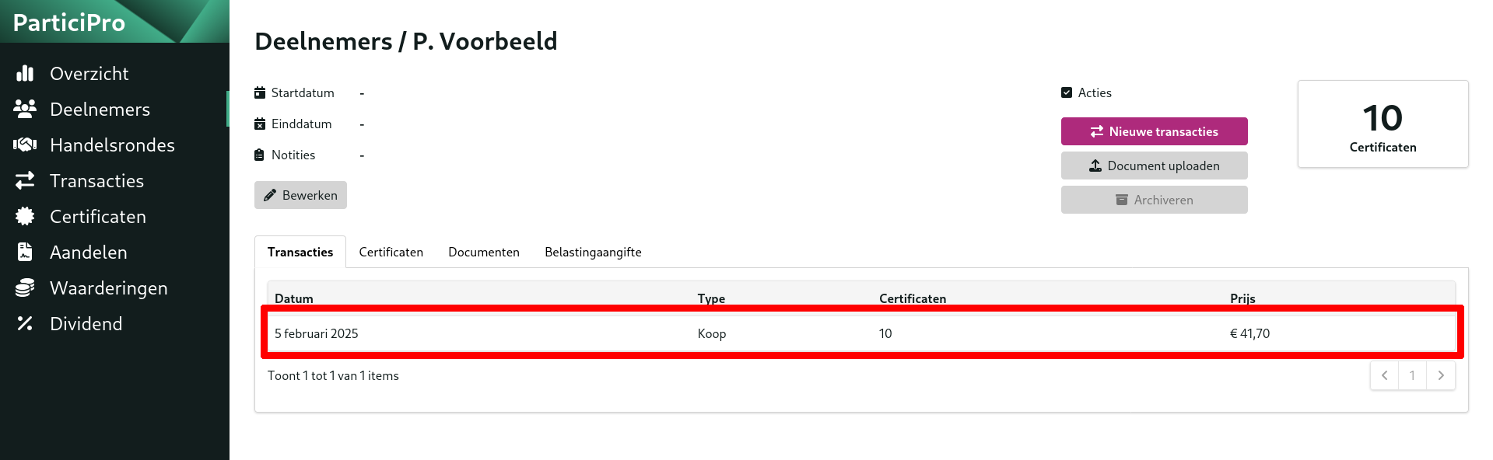Click the Dividend percent icon
Image resolution: width=1493 pixels, height=460 pixels.
click(25, 323)
